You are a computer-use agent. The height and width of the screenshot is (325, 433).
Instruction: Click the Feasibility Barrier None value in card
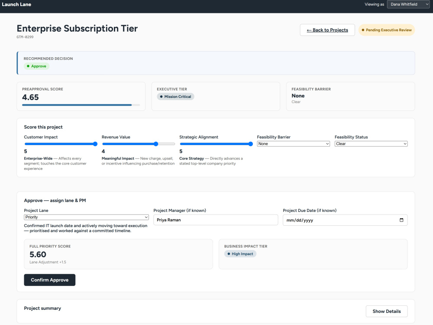point(298,96)
